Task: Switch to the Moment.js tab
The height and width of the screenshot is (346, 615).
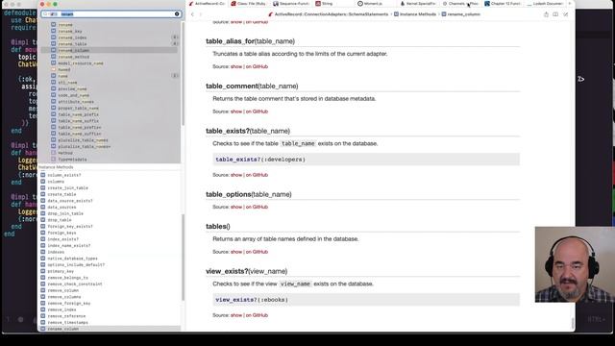Action: 376,4
